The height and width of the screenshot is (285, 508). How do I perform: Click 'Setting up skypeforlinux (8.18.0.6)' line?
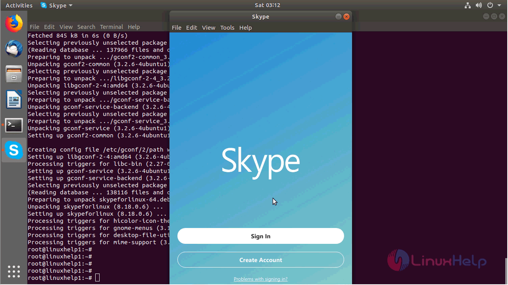pyautogui.click(x=97, y=214)
